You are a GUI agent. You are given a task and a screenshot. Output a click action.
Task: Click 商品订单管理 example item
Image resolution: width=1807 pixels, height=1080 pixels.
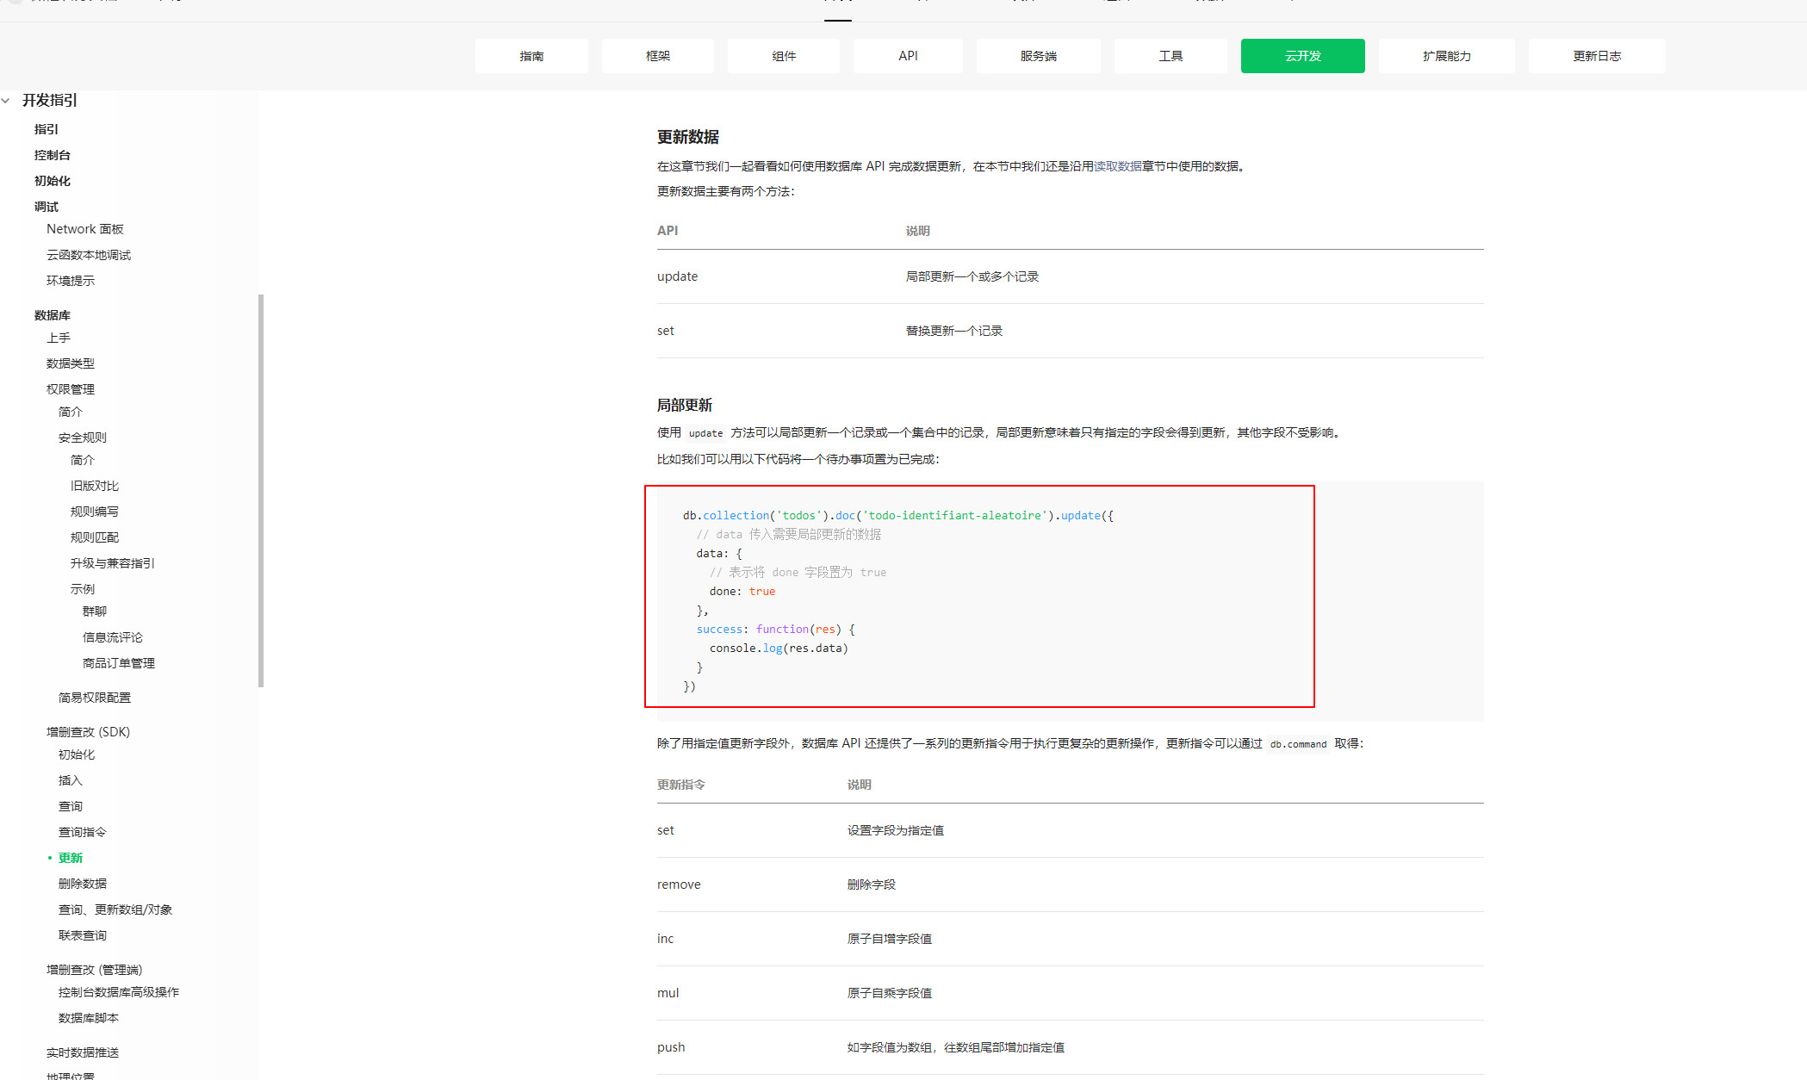(x=118, y=663)
